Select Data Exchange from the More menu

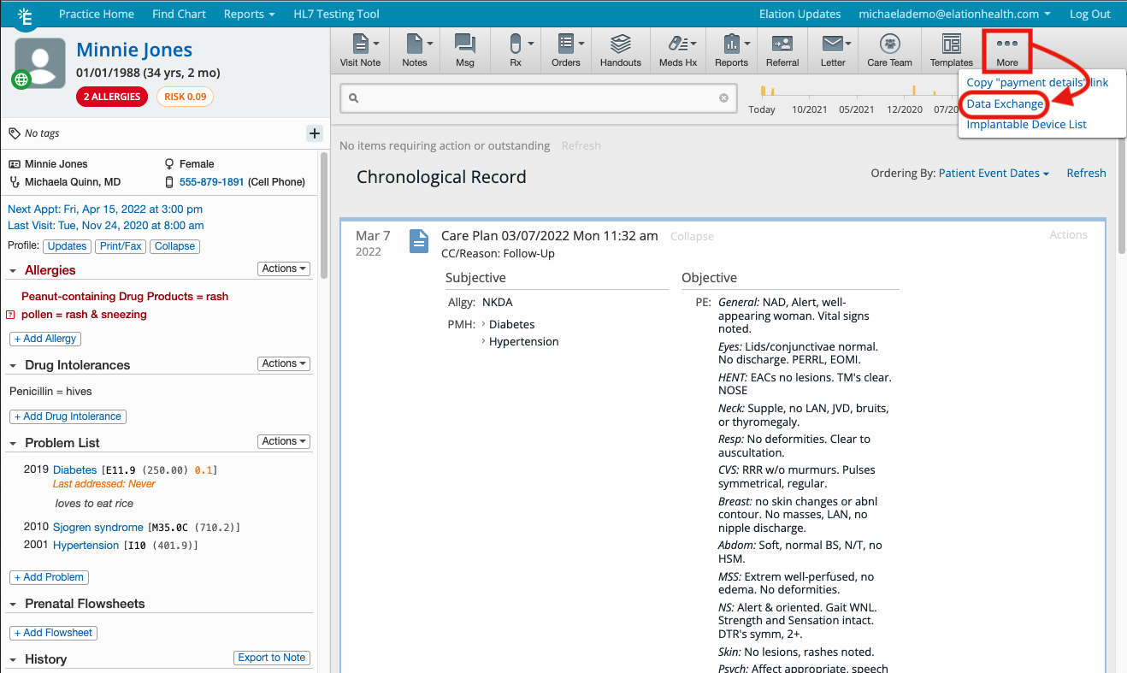(x=1002, y=103)
